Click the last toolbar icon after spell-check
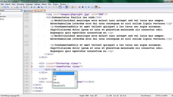The image size is (173, 97). 99,7
